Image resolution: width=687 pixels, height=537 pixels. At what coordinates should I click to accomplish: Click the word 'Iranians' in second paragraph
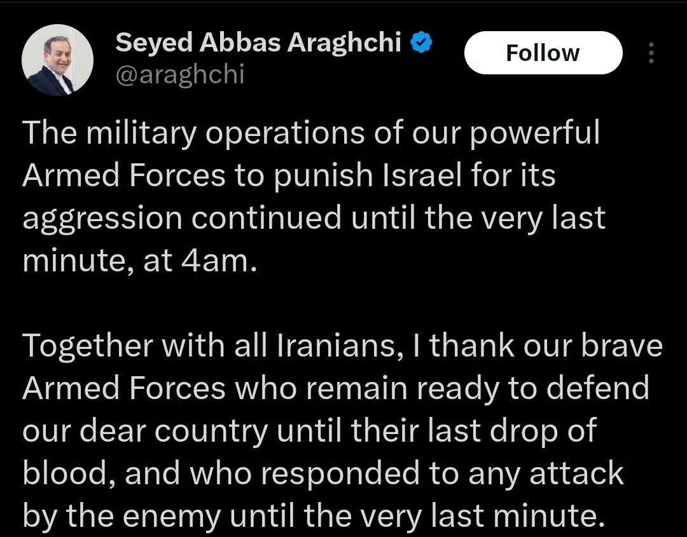336,346
